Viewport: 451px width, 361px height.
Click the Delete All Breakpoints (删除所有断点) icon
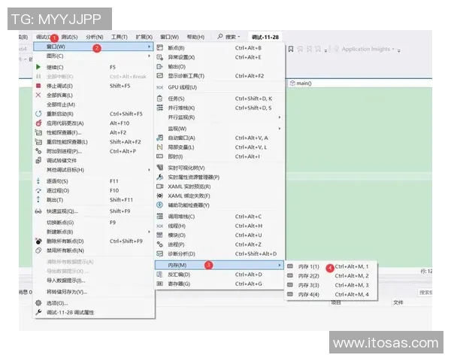pos(38,241)
